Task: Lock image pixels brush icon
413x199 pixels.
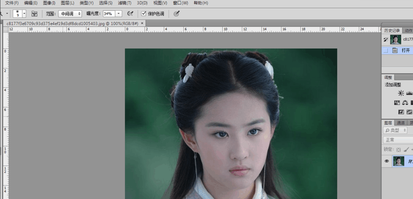Action: (x=406, y=150)
